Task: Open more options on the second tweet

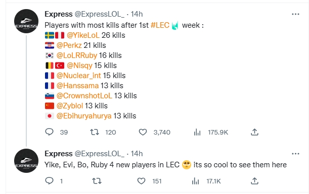Action: click(296, 154)
